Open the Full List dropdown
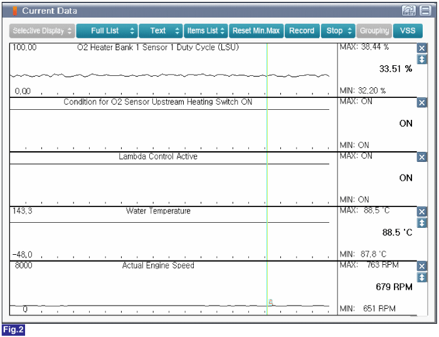Screen dimensions: 439x337 (x=107, y=31)
